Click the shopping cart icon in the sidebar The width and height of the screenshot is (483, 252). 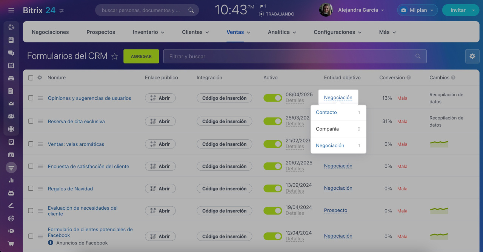(11, 244)
